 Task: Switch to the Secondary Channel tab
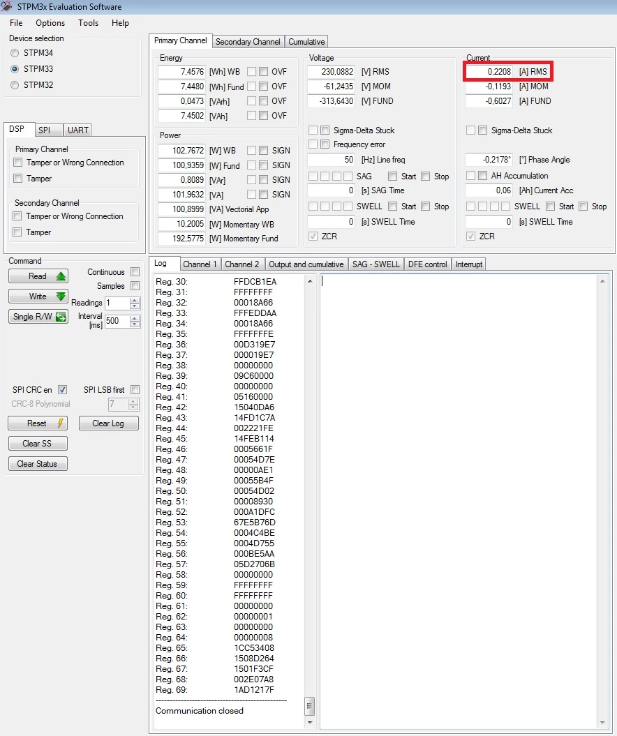248,42
